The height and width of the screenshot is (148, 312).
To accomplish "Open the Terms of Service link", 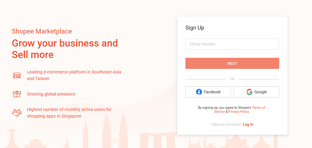I will (239, 110).
